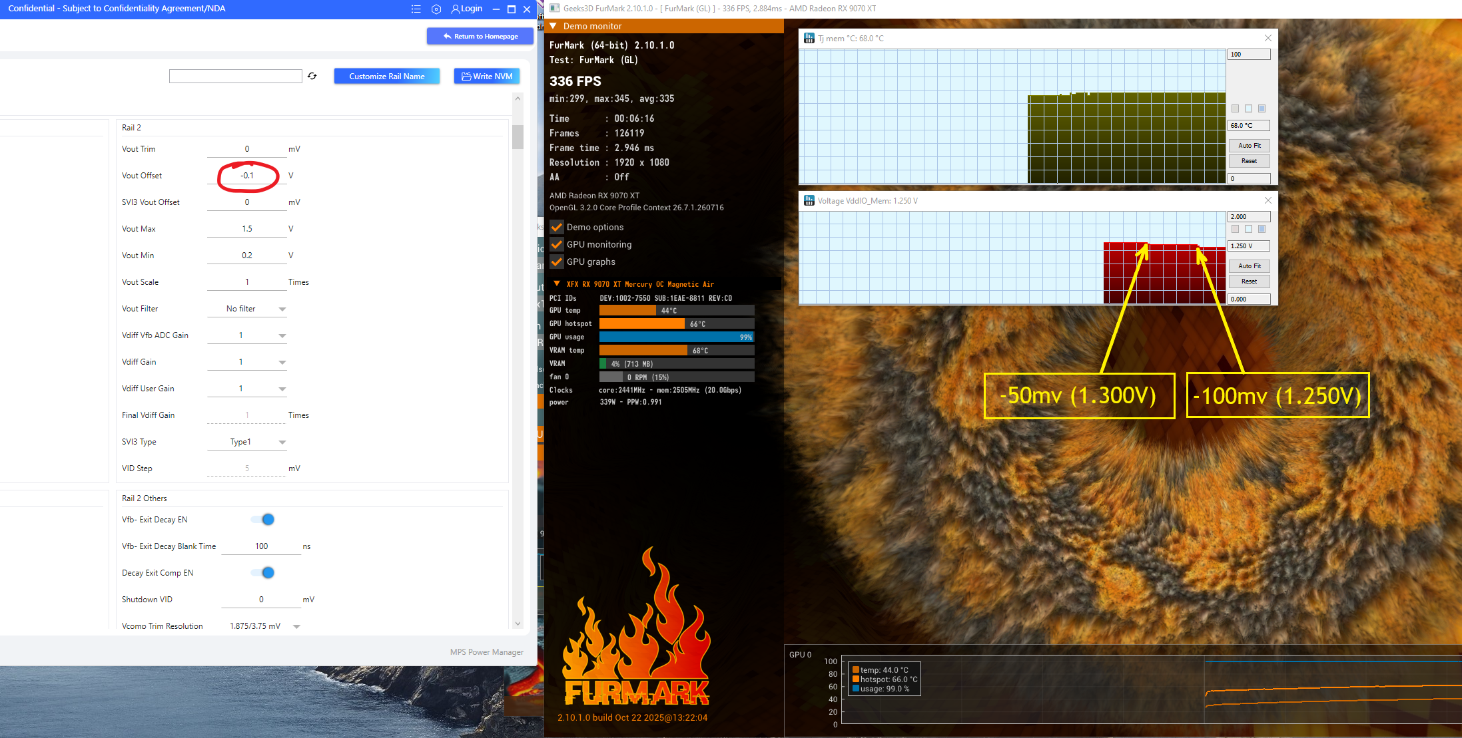Click the empty rail name text box
The image size is (1462, 738).
click(x=236, y=77)
